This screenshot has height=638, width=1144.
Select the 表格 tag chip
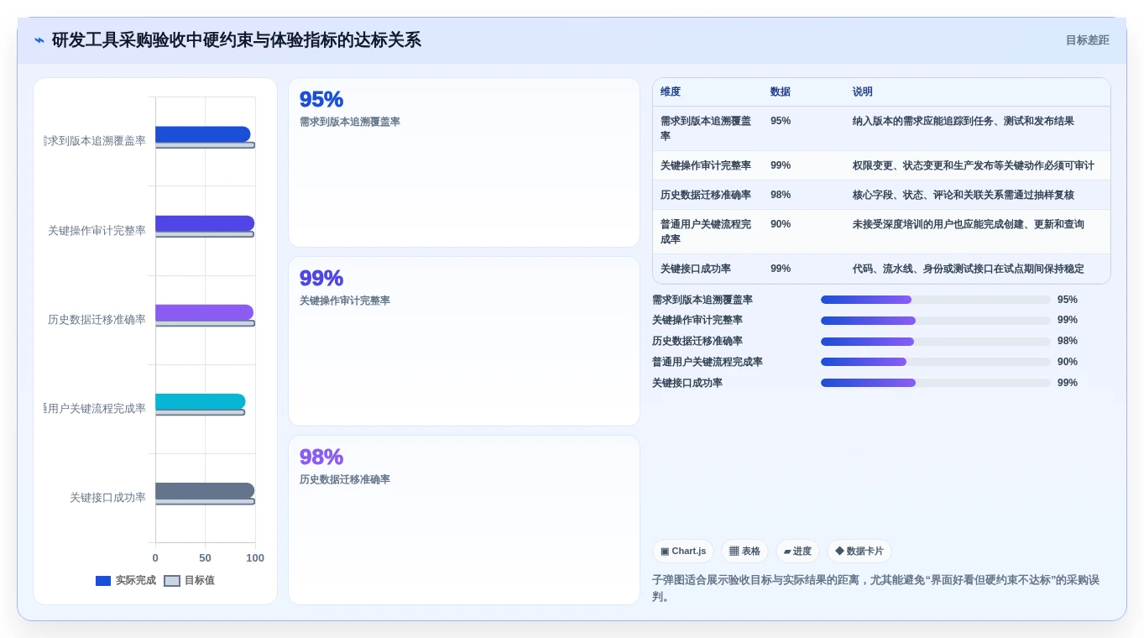[744, 551]
